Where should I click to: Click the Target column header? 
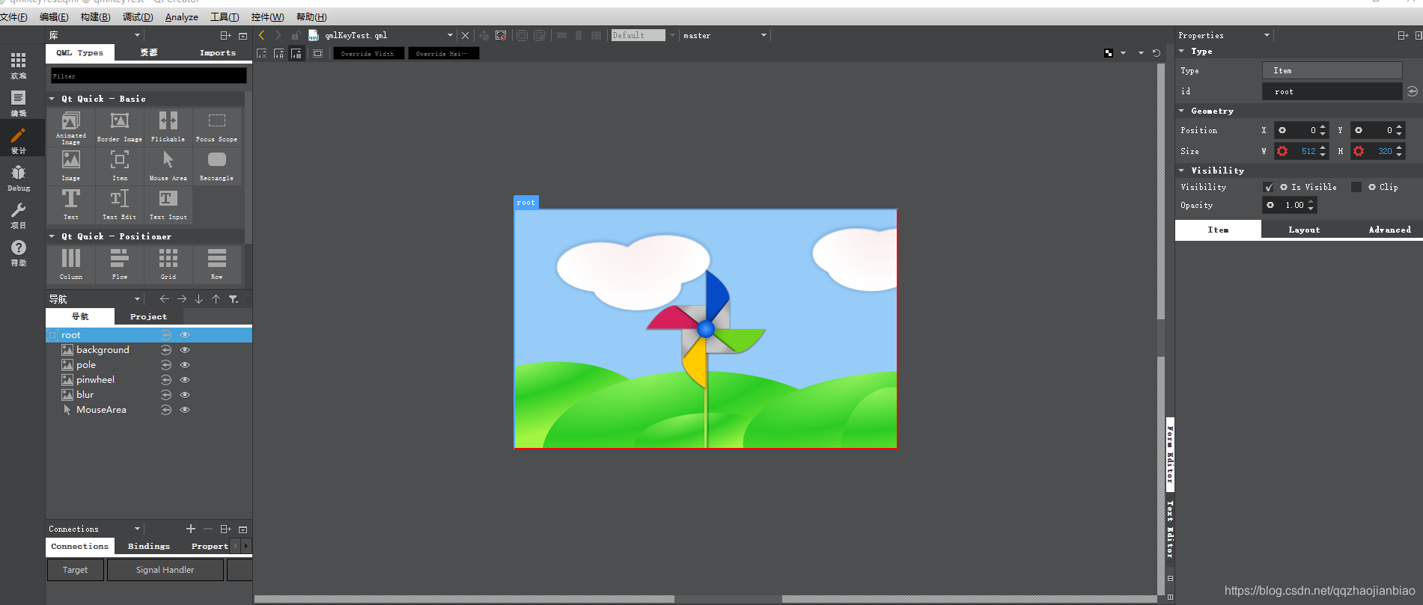coord(75,570)
